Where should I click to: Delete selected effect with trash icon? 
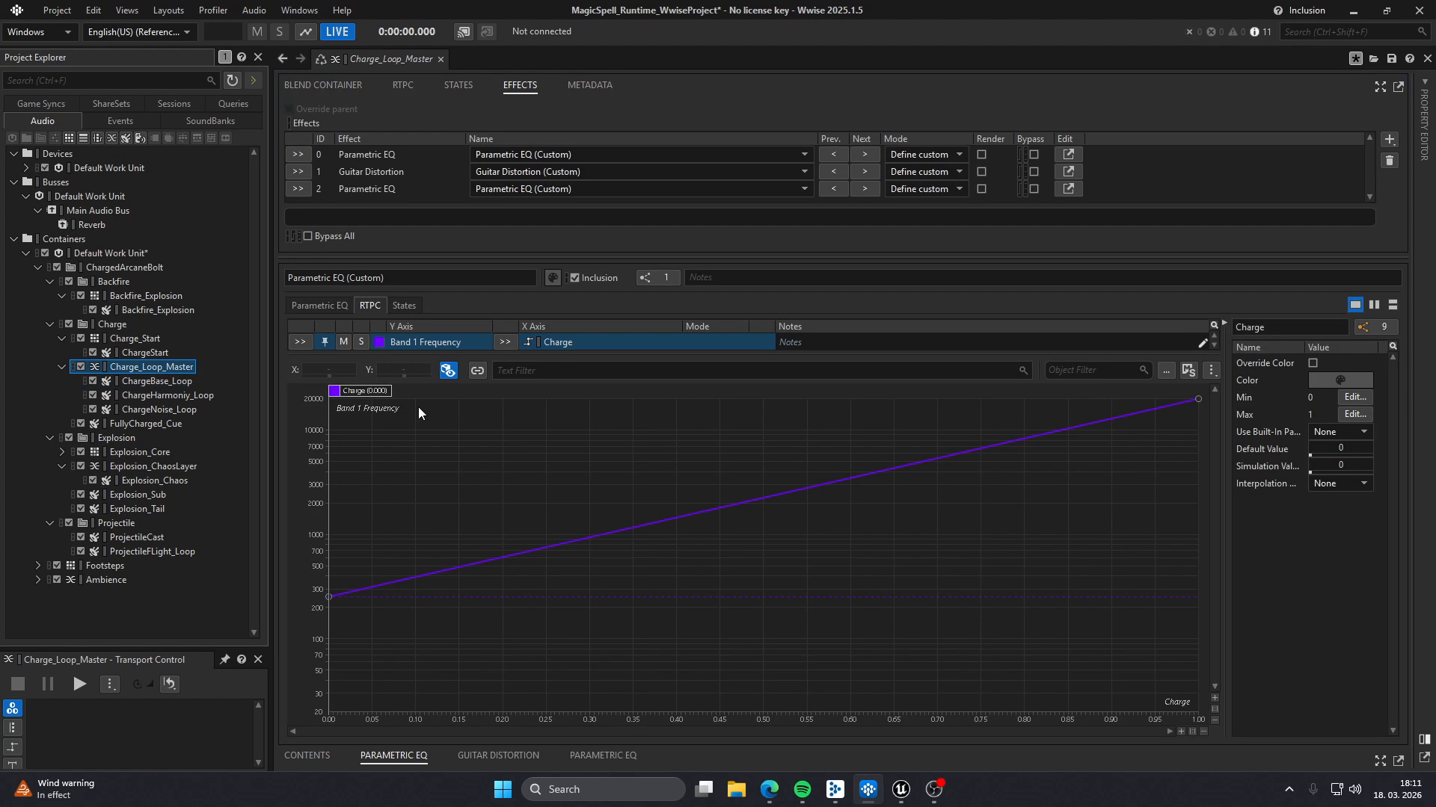tap(1389, 161)
